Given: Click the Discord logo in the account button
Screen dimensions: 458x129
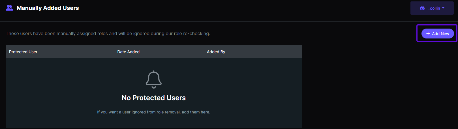Looking at the screenshot, I should click(422, 8).
